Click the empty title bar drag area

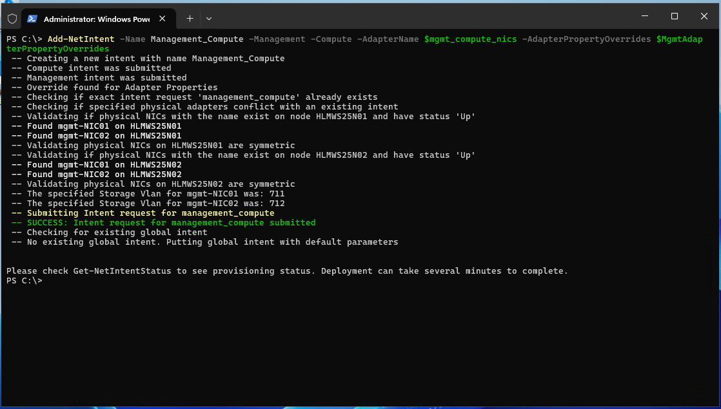(x=419, y=16)
